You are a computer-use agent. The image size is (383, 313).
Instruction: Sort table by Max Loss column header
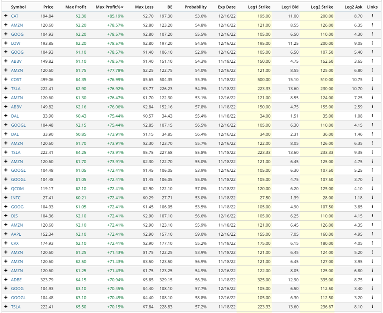point(144,7)
